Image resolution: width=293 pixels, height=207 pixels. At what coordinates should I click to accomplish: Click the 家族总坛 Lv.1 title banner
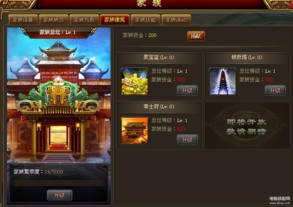(x=58, y=32)
